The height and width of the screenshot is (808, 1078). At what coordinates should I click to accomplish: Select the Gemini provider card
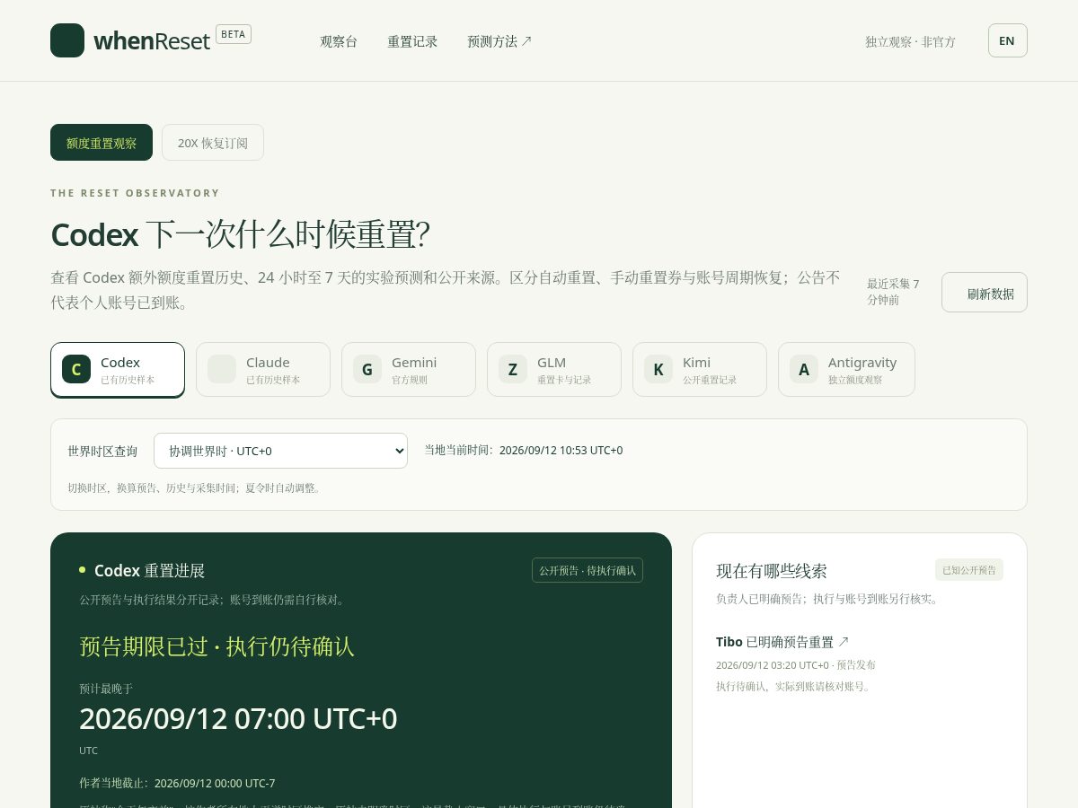(409, 369)
